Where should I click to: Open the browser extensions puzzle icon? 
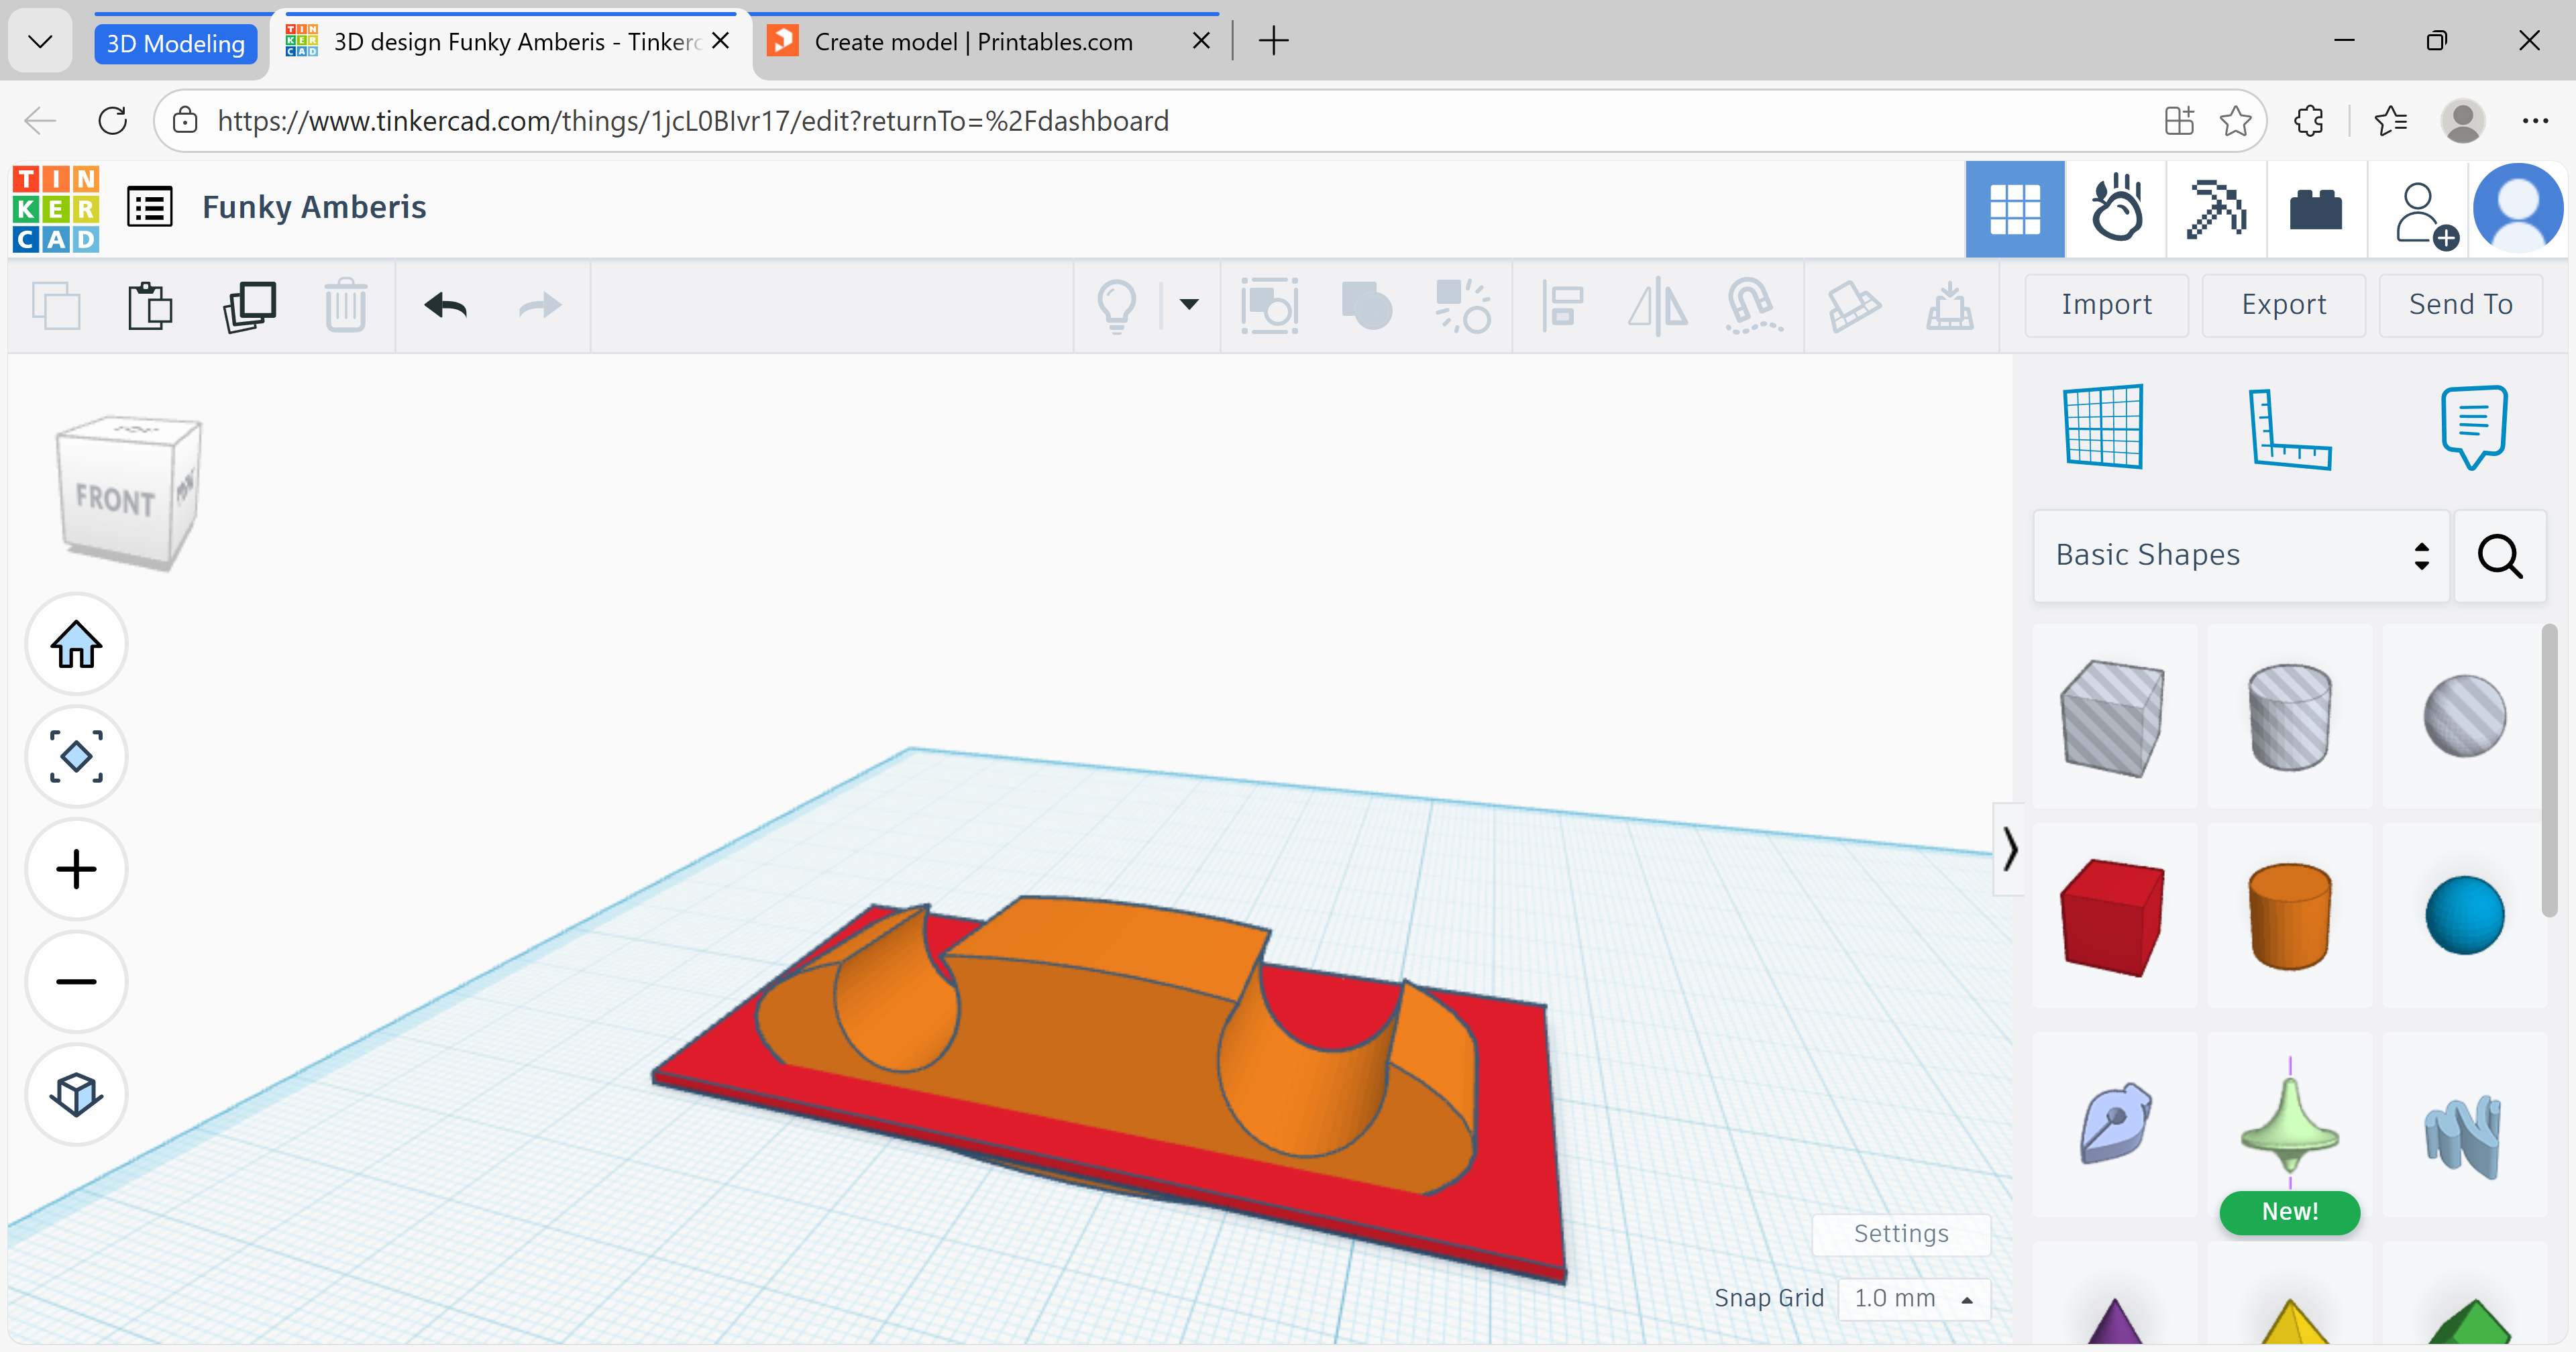2308,121
